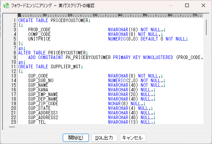212x144 pixels.
Task: Click the column ruler at mark 30
Action: pyautogui.click(x=95, y=15)
